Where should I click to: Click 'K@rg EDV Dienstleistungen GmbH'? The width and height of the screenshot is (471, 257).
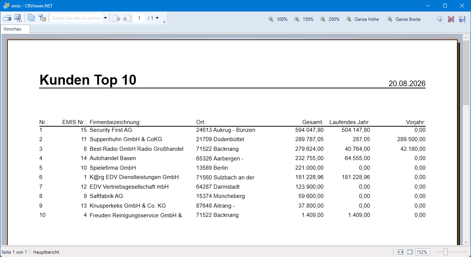pyautogui.click(x=134, y=177)
